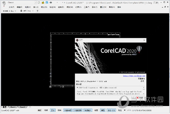Screen dimensions: 170x114
Task: Click the (1:1) scale indicator
Action: point(129,110)
